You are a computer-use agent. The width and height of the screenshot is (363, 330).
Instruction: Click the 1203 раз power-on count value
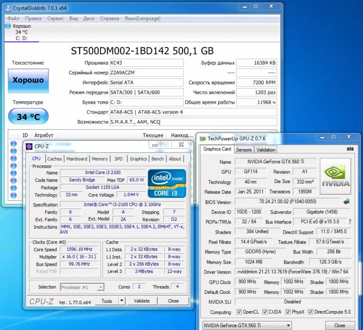click(256, 92)
